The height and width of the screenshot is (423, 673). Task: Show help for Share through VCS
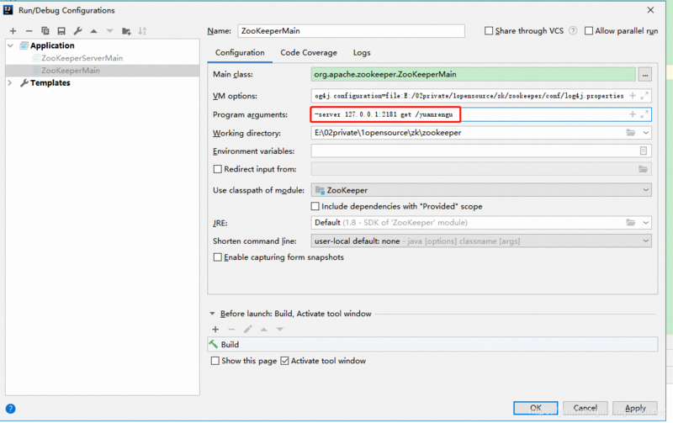pyautogui.click(x=573, y=30)
